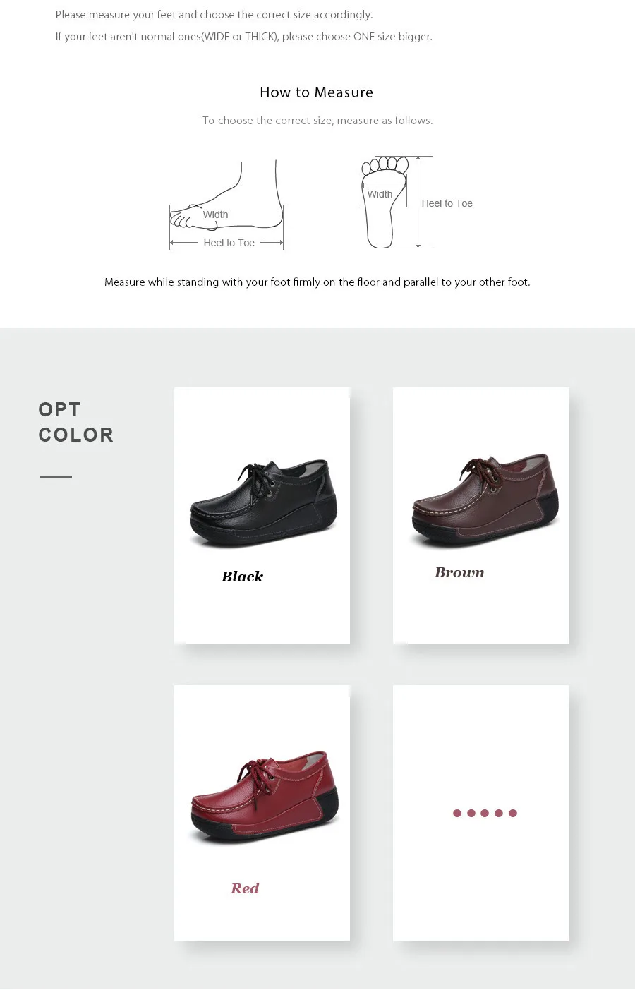Screen dimensions: 635x990
Task: Click the five red dots indicator
Action: coord(485,813)
